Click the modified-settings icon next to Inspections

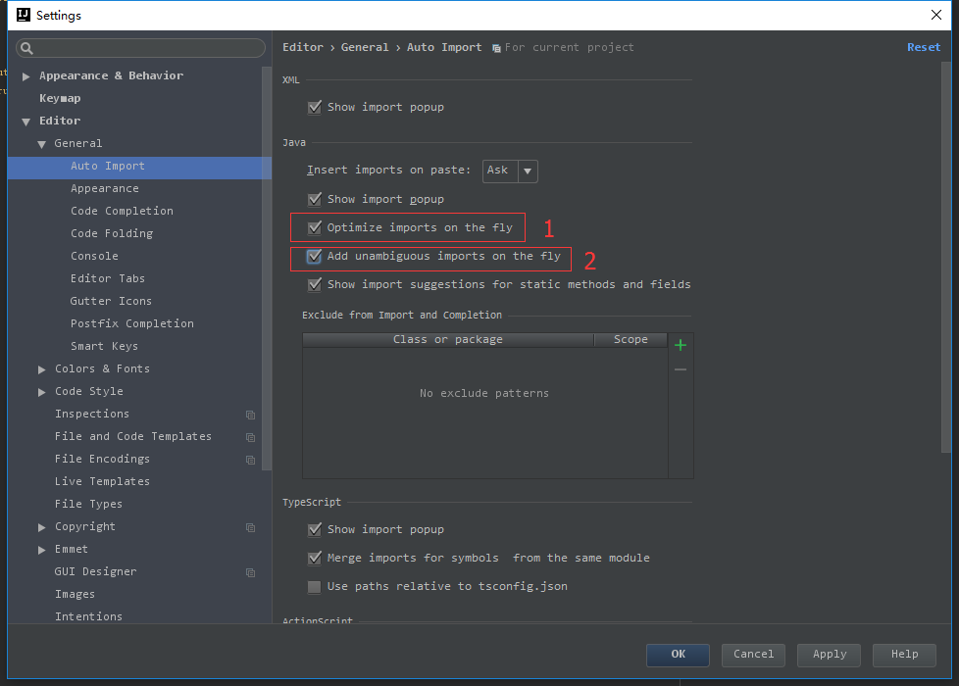point(251,414)
